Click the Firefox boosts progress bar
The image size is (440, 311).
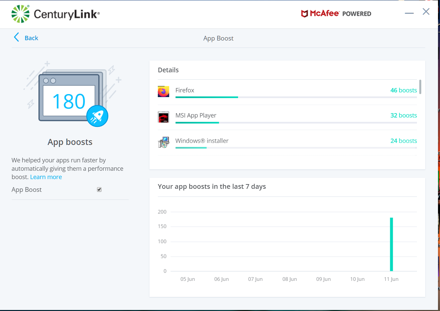coord(296,97)
